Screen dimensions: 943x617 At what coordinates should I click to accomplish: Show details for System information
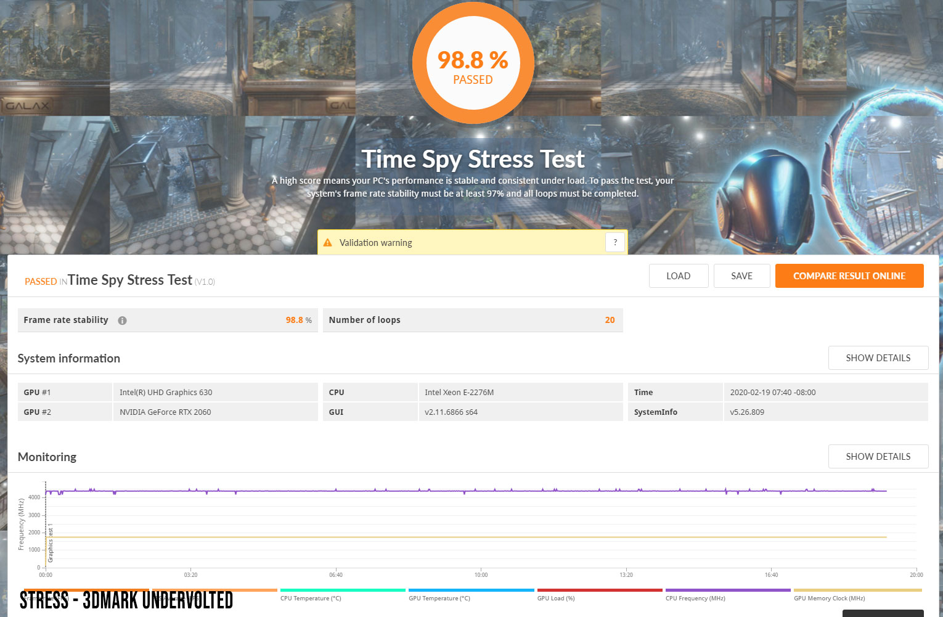878,358
